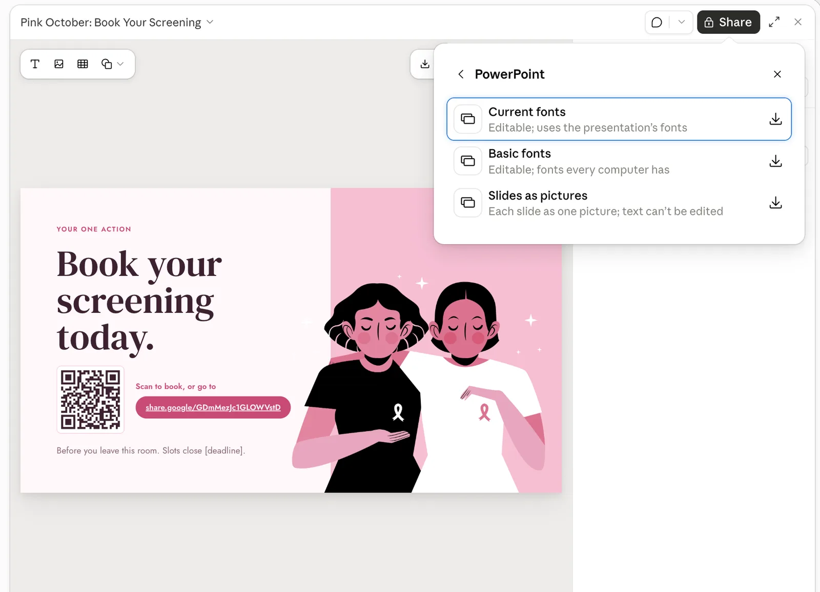The width and height of the screenshot is (820, 592).
Task: Select 'Scan to book, or go to' text
Action: pyautogui.click(x=176, y=386)
